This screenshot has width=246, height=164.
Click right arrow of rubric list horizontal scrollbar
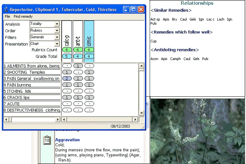click(x=58, y=120)
